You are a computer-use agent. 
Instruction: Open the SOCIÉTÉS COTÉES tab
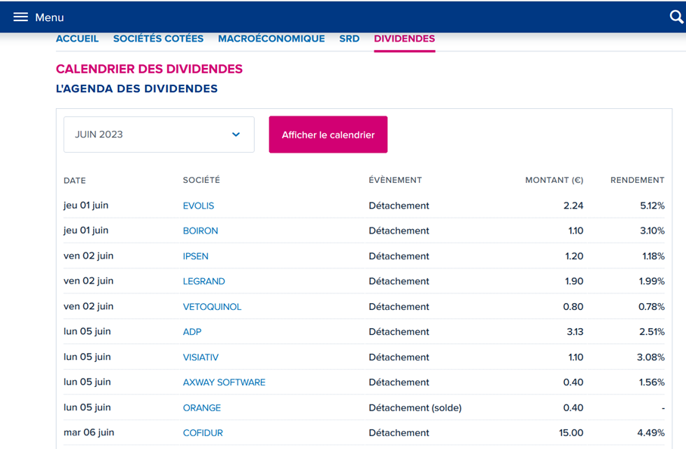(x=158, y=39)
